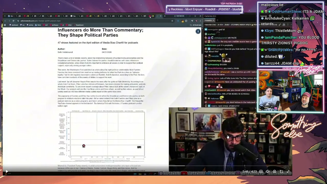Image resolution: width=327 pixels, height=184 pixels.
Task: Open the 'top' bookmark
Action: tap(23, 25)
